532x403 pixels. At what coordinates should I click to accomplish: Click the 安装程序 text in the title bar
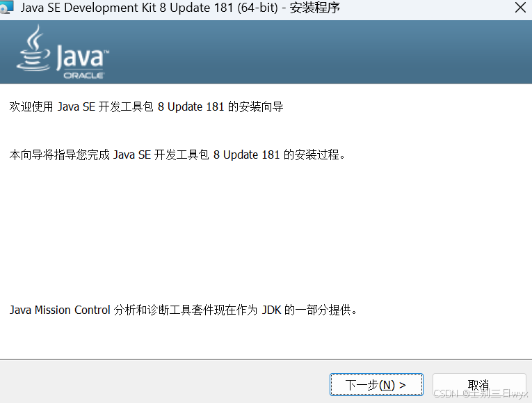pos(314,8)
